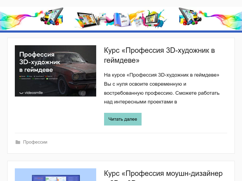Image resolution: width=242 pixels, height=181 pixels.
Task: Click the 'Читать далее' button
Action: (x=123, y=119)
